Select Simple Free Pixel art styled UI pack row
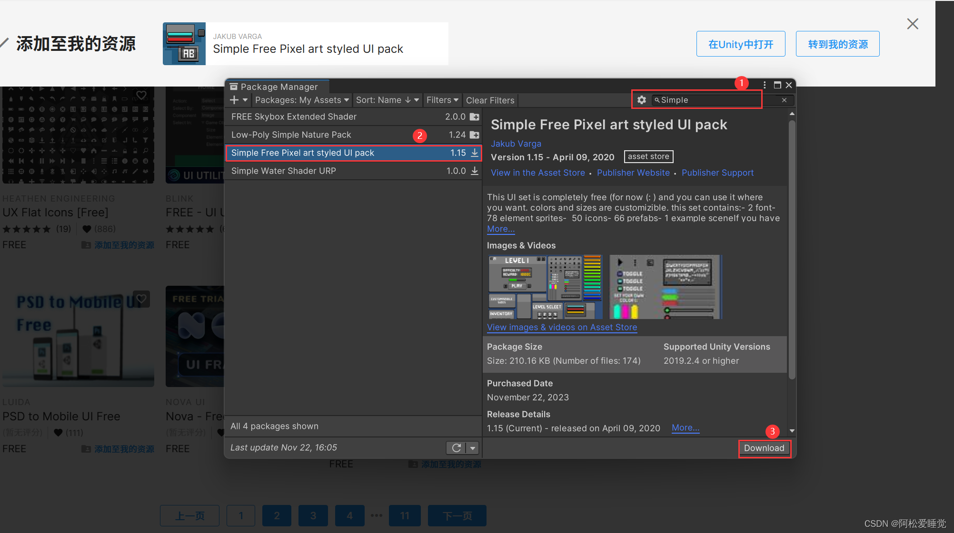The width and height of the screenshot is (954, 533). pyautogui.click(x=353, y=153)
